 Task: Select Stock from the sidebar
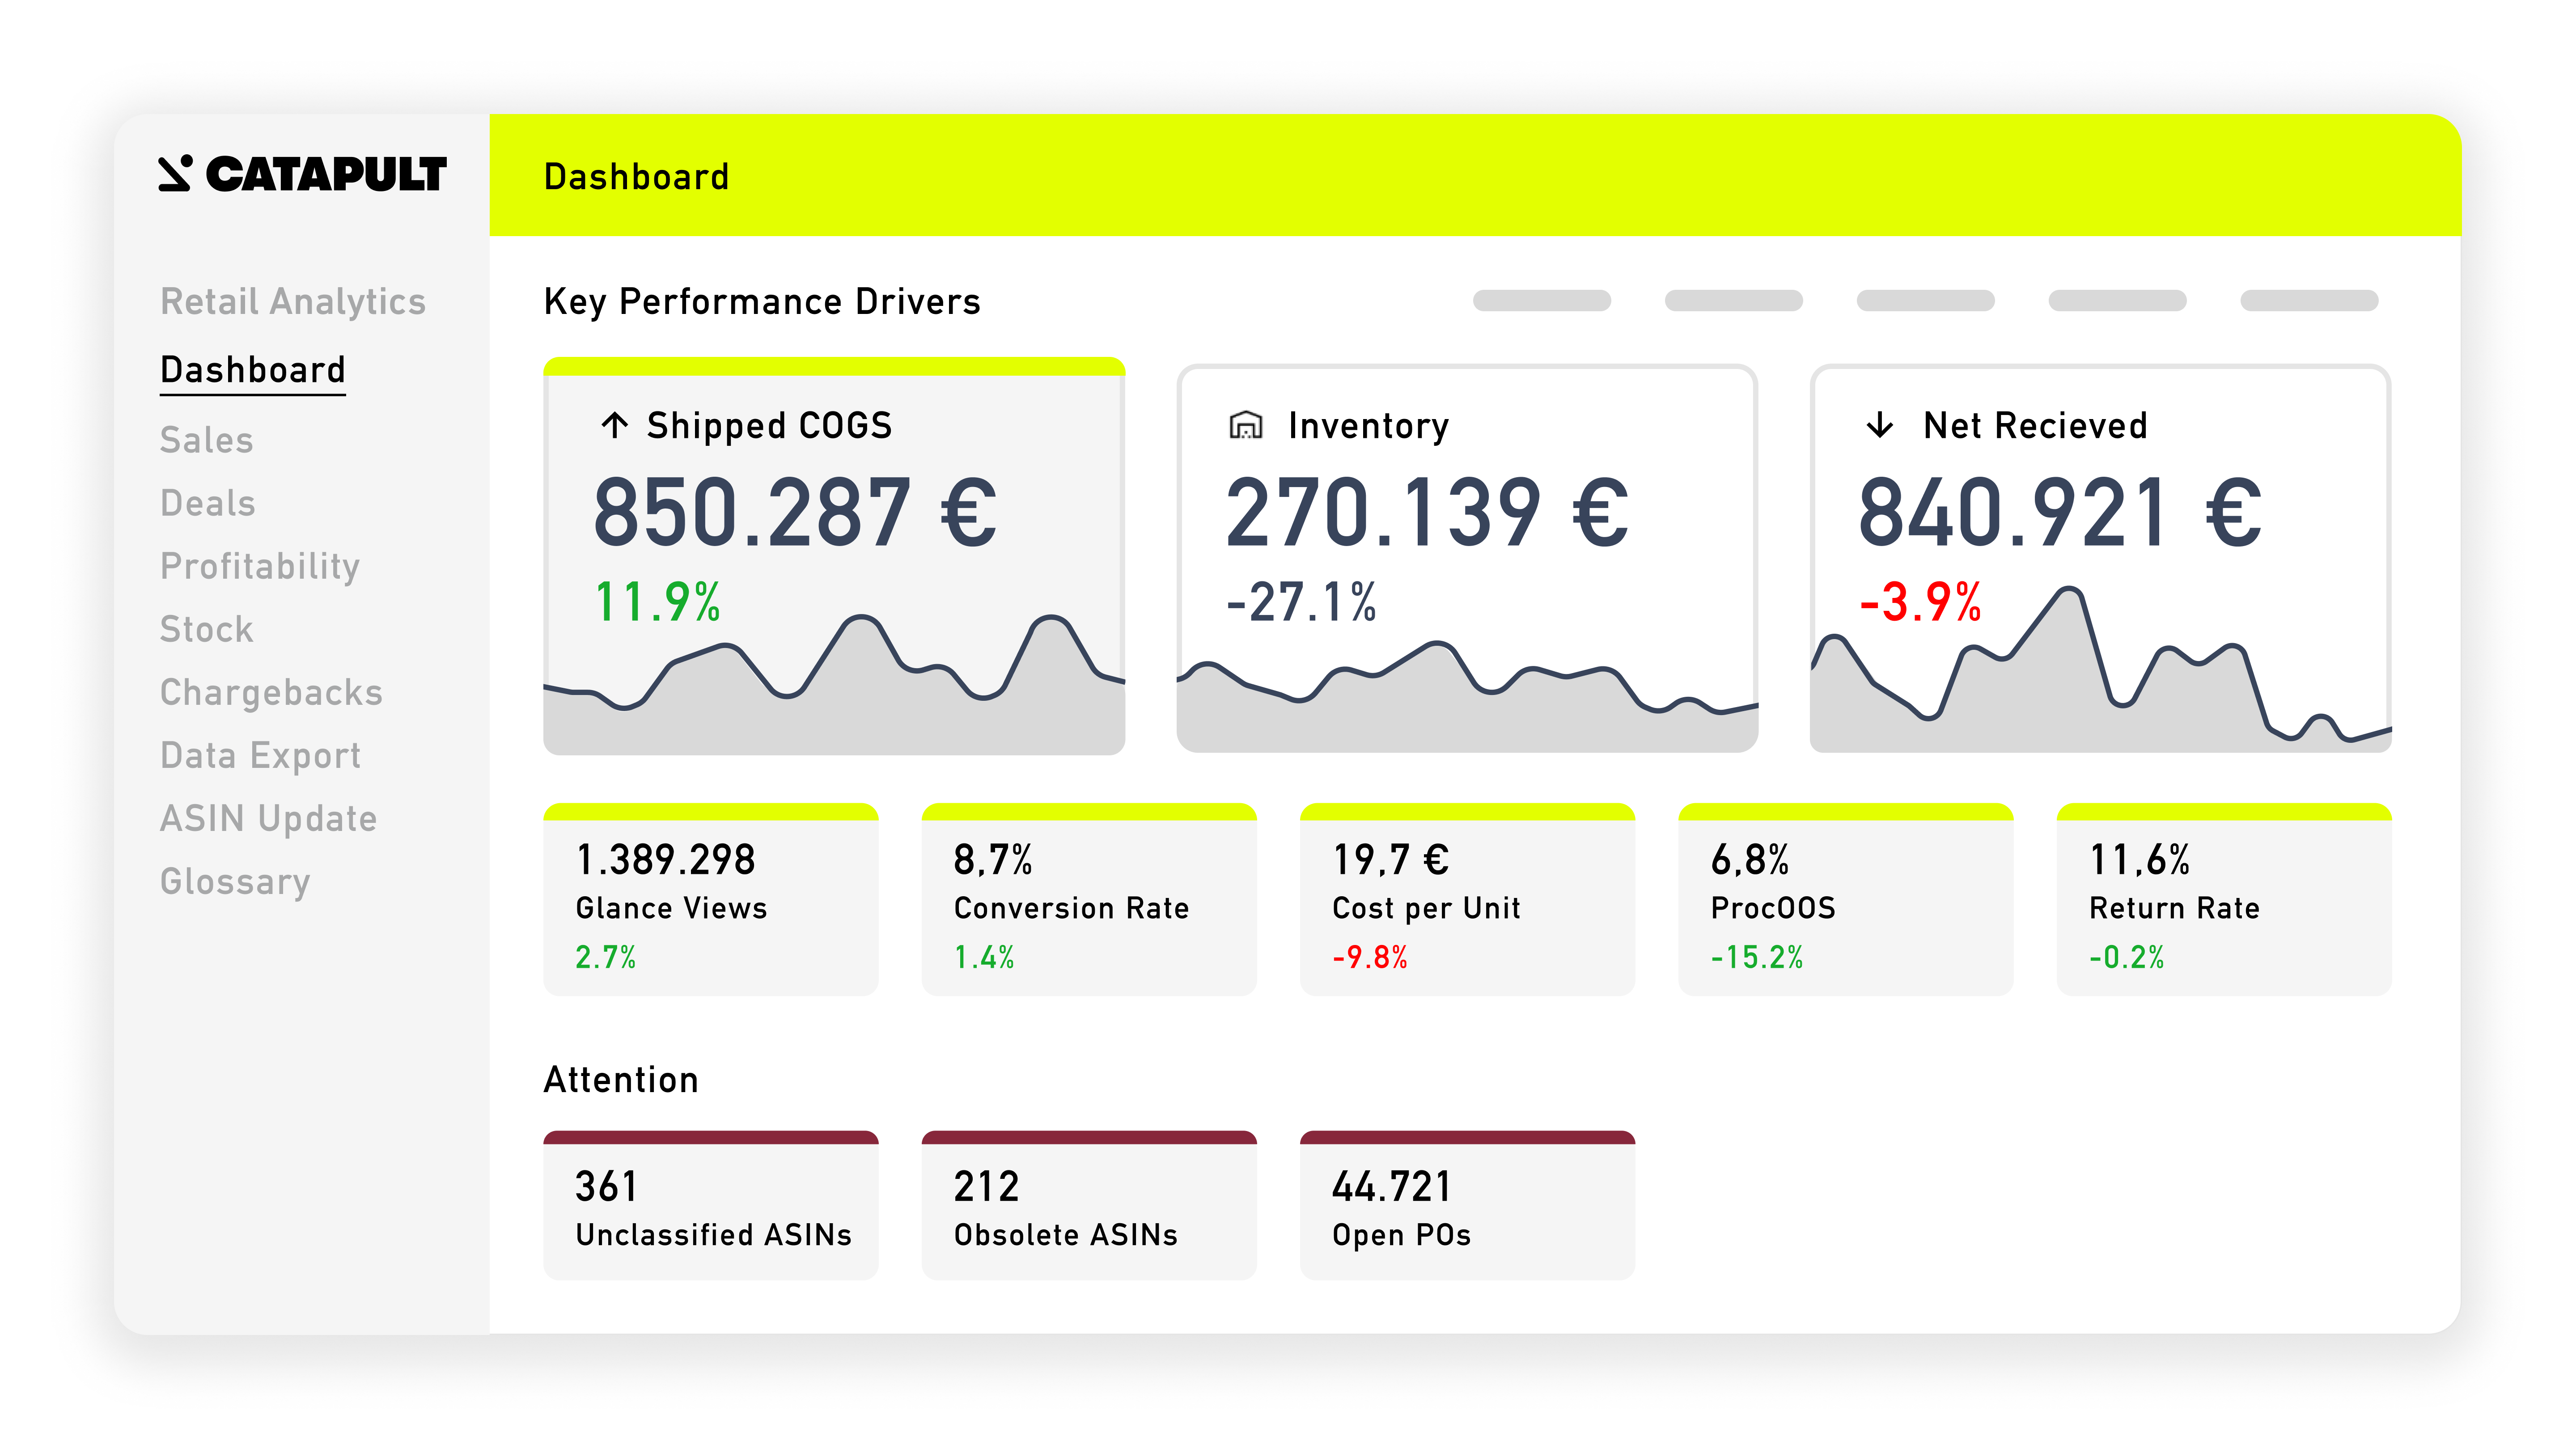click(207, 629)
